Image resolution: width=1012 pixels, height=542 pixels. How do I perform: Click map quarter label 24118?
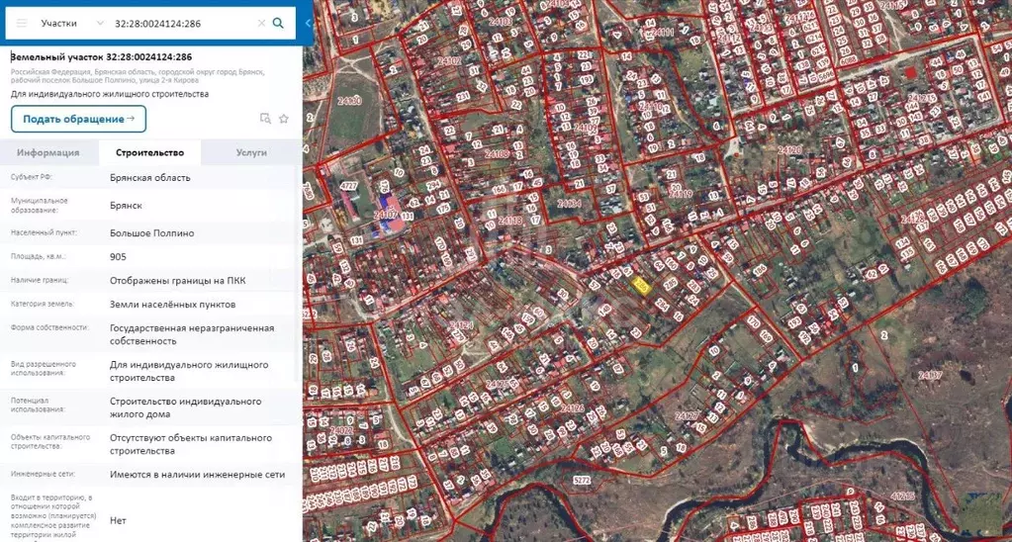pos(509,221)
